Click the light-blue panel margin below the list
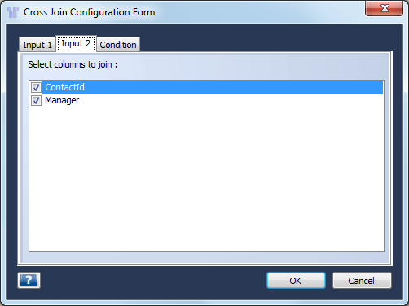The height and width of the screenshot is (306, 409). [x=205, y=257]
